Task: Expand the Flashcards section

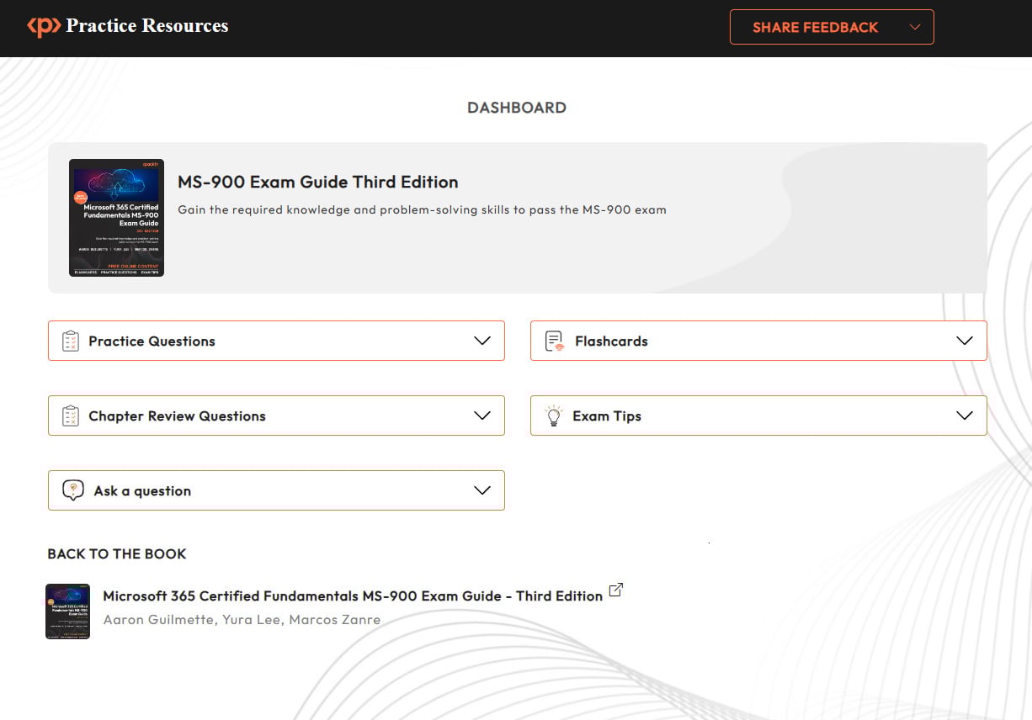Action: click(x=965, y=341)
